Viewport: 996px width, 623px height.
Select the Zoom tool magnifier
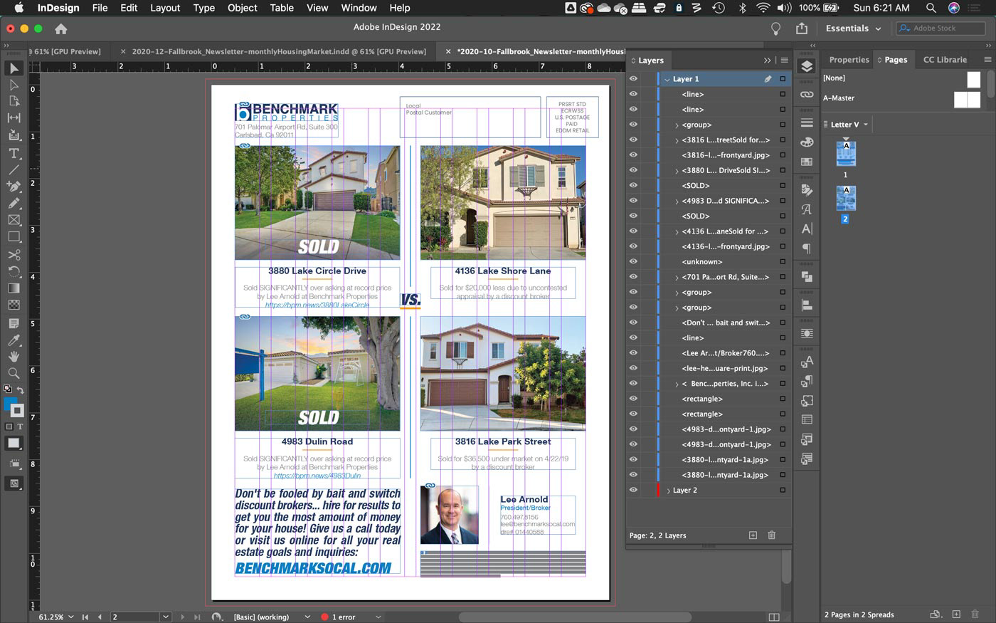(x=14, y=373)
